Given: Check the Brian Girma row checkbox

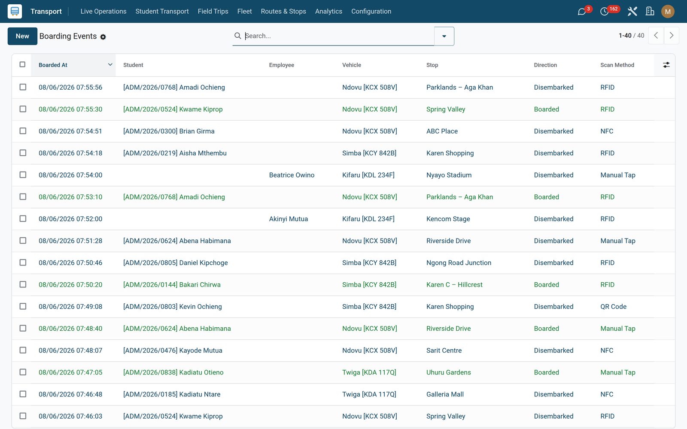Looking at the screenshot, I should 23,131.
